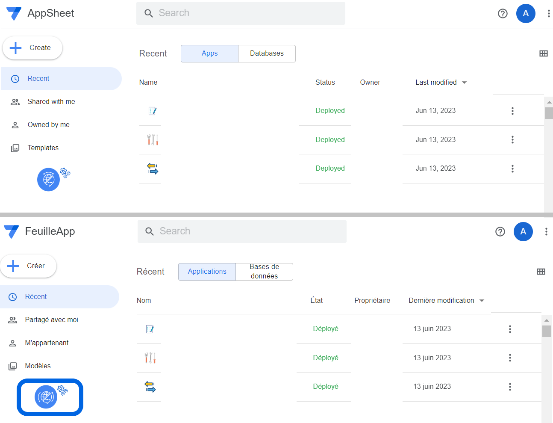Focus the Search field in AppSheet window
Screen dimensions: 553x423
tap(241, 13)
